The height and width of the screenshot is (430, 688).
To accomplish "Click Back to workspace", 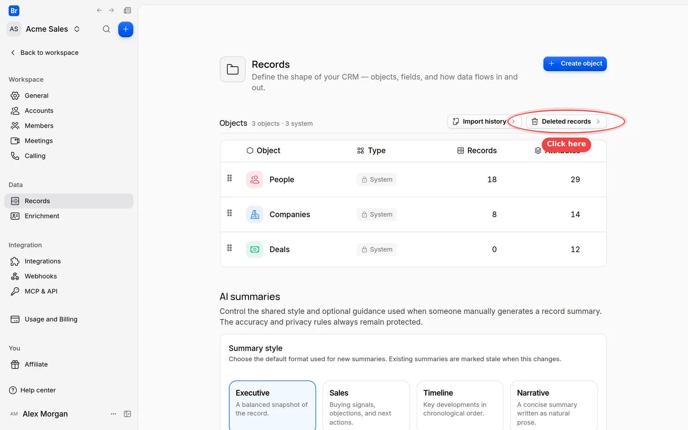I will (x=44, y=52).
